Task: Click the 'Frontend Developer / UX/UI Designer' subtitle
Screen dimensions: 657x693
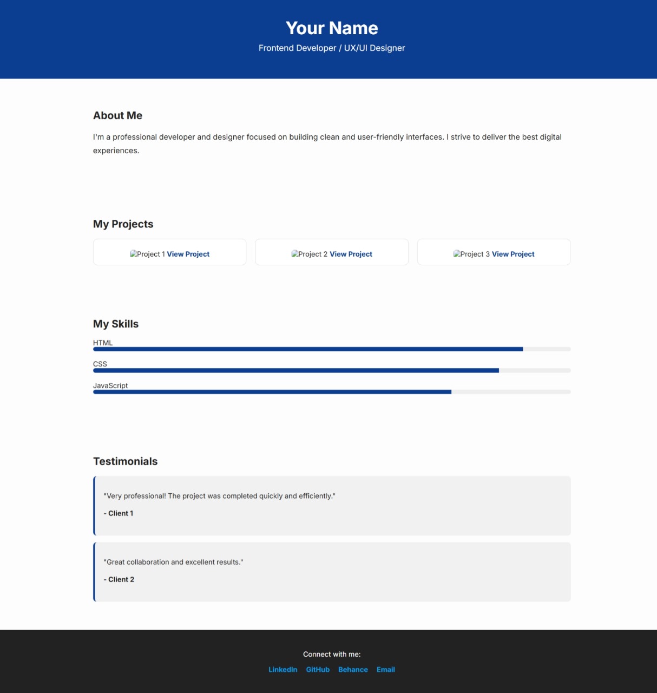Action: click(x=332, y=48)
